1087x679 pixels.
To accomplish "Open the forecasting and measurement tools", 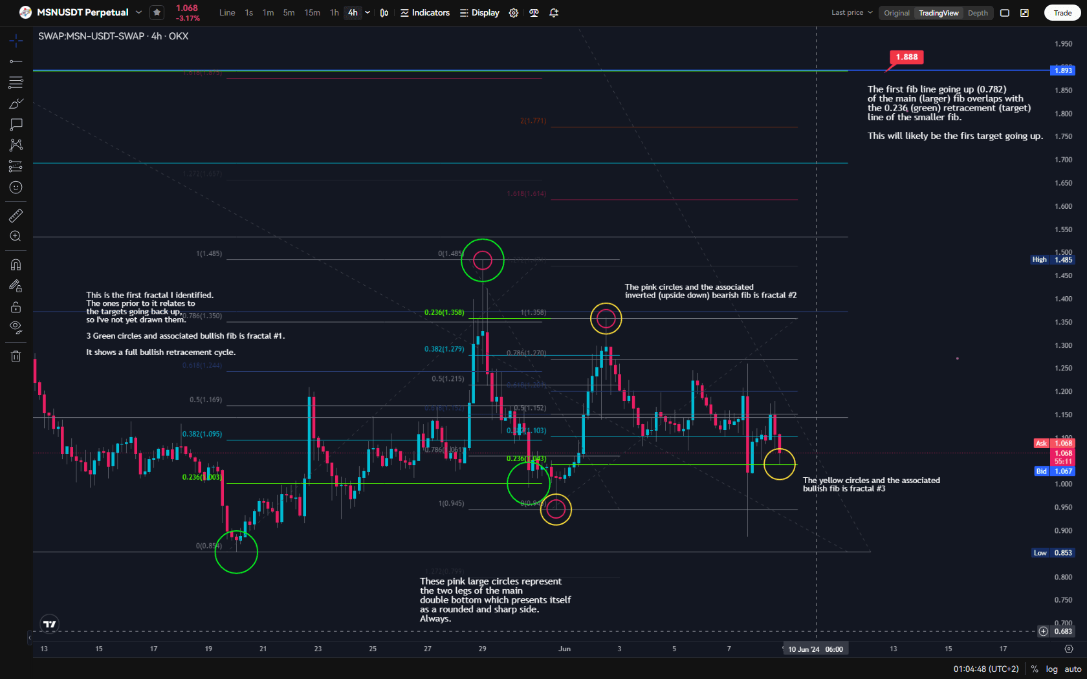I will tap(16, 166).
